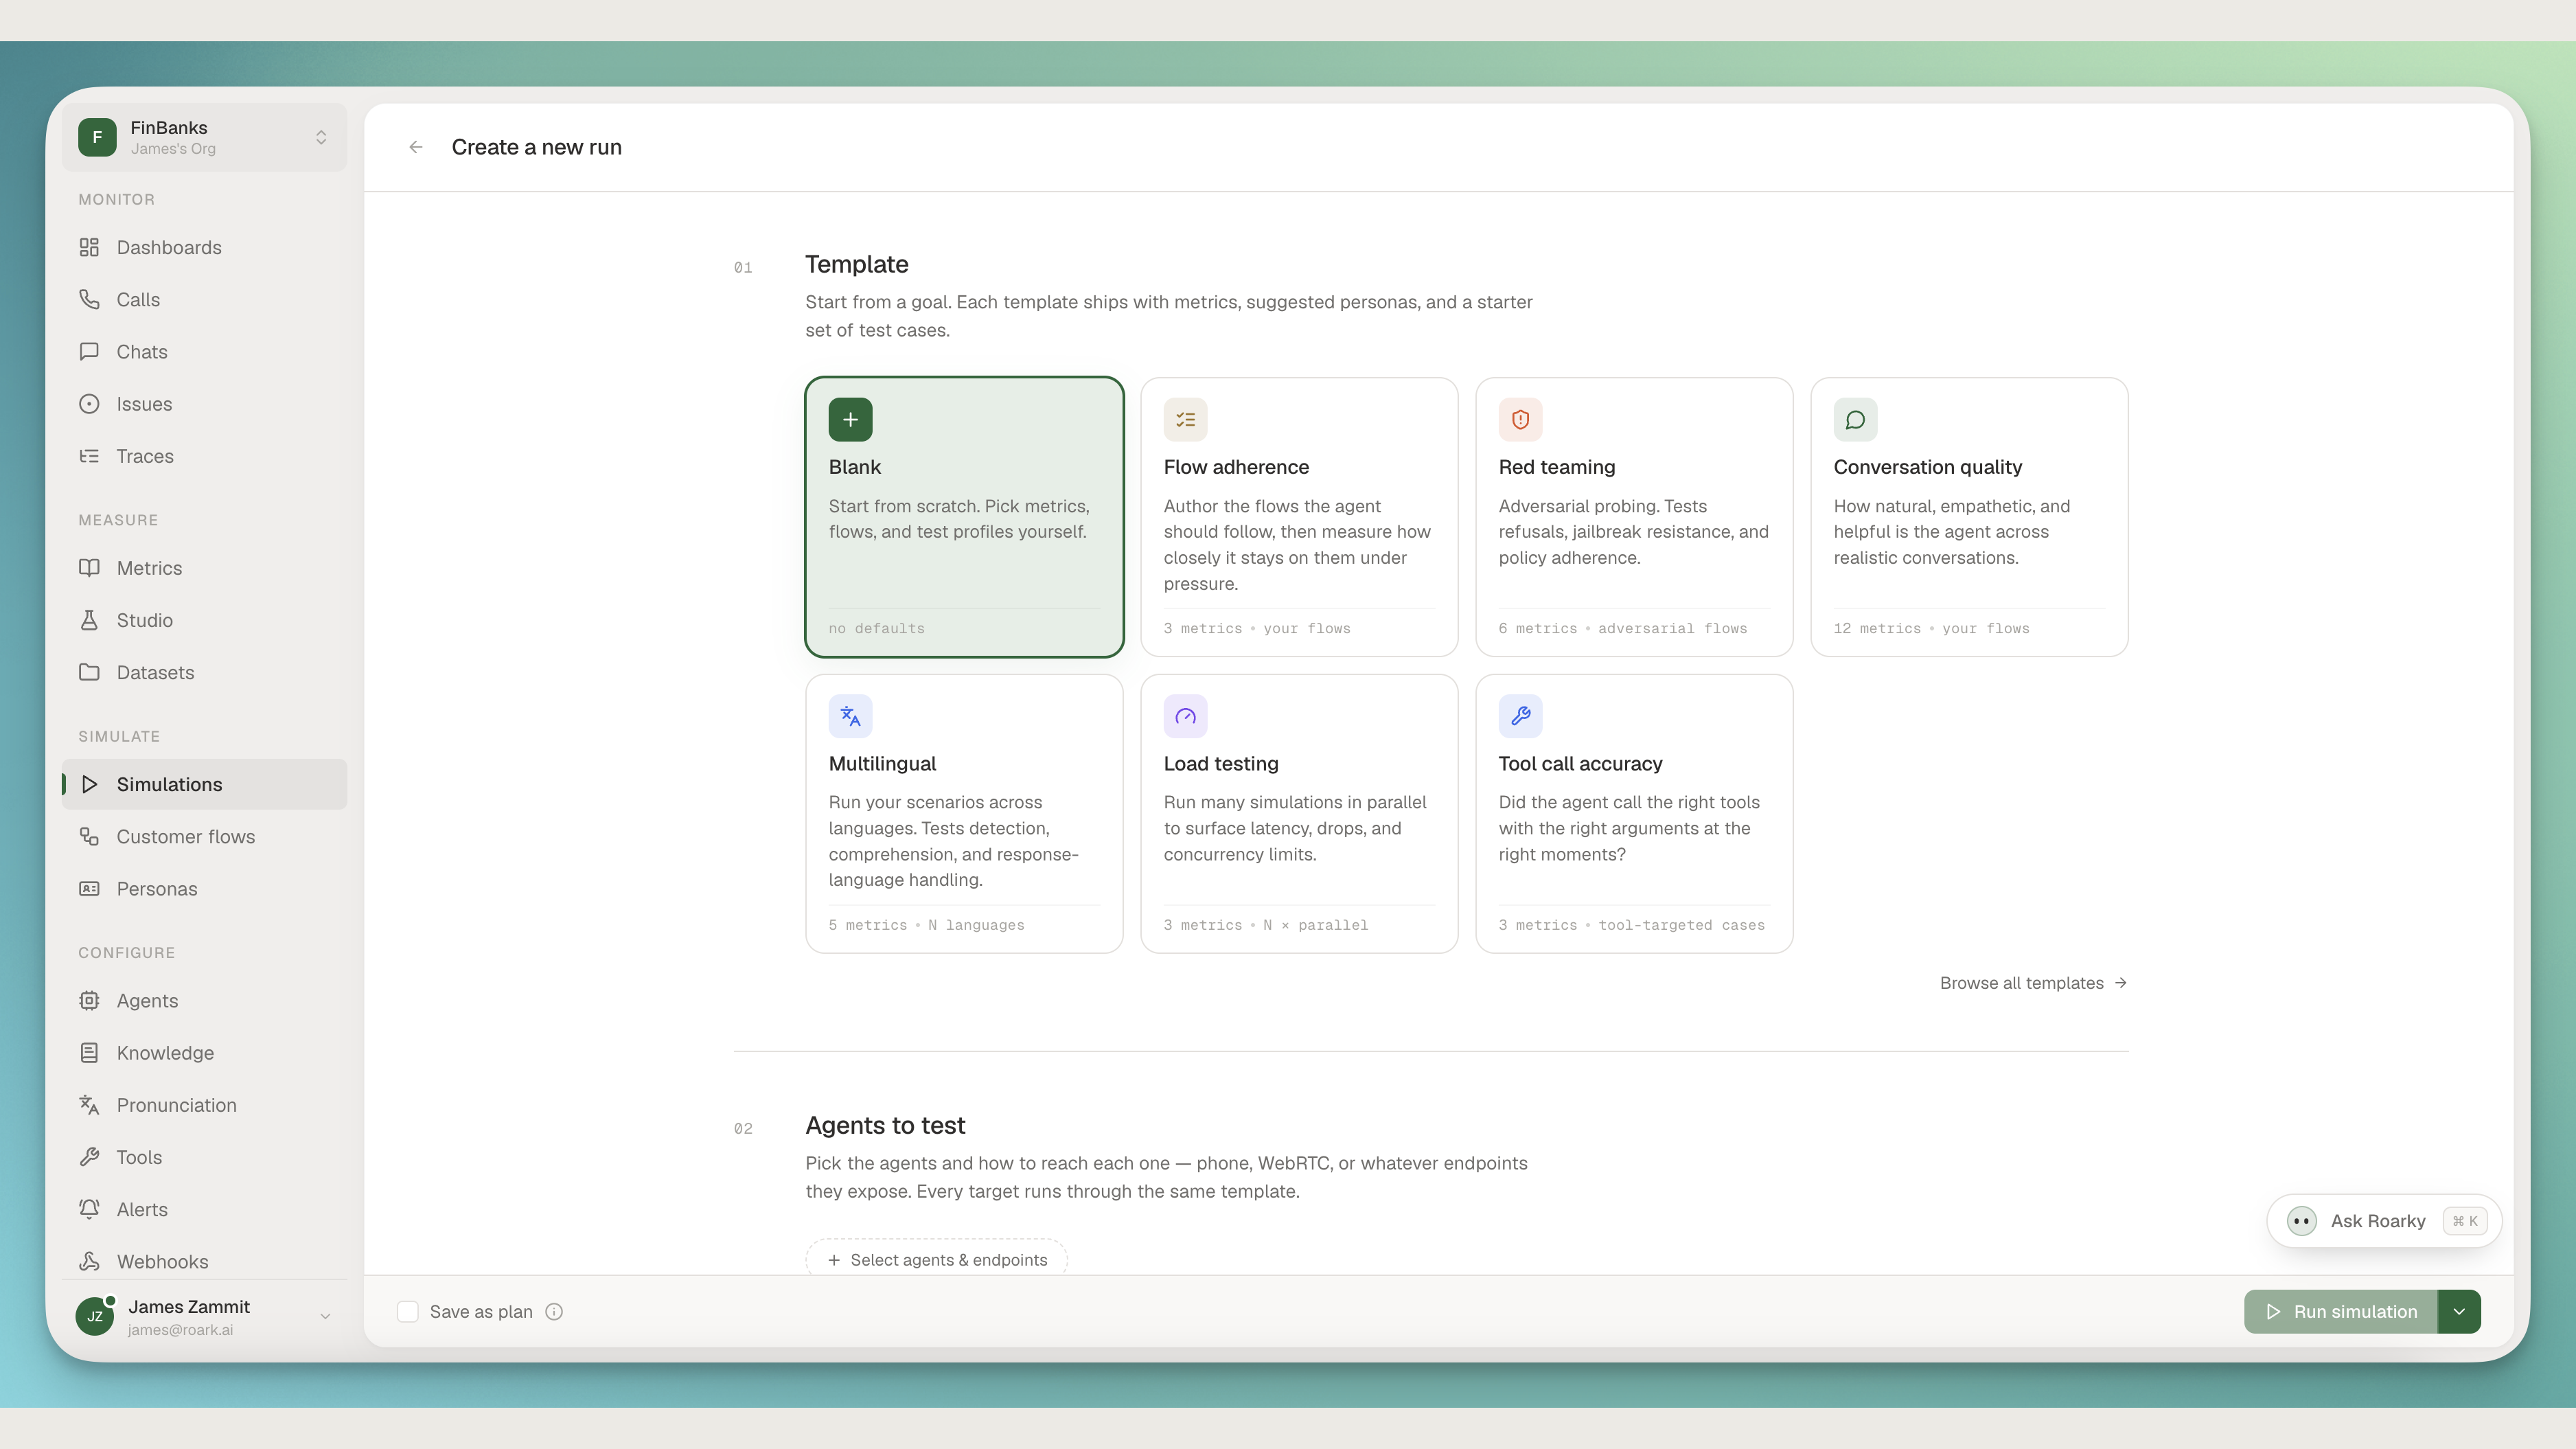This screenshot has height=1449, width=2576.
Task: Click the james@roark.ai email text
Action: coord(180,1329)
